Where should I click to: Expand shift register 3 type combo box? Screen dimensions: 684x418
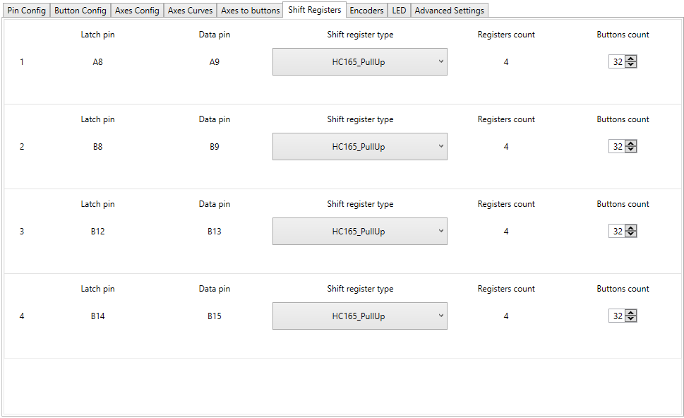pyautogui.click(x=360, y=232)
